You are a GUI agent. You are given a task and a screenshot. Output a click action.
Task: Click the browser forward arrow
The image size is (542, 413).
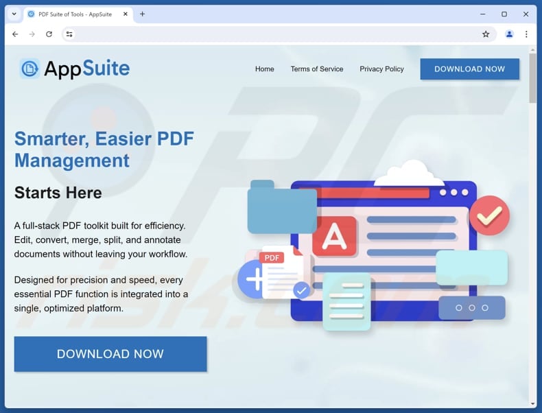[32, 34]
